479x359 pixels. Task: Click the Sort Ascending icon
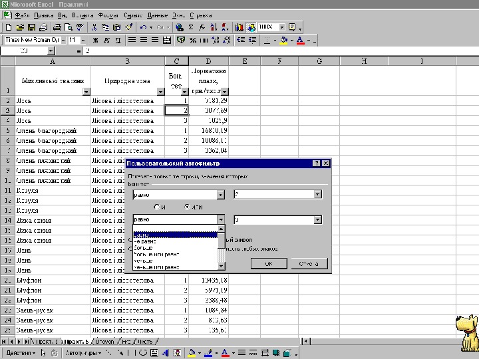click(x=213, y=27)
